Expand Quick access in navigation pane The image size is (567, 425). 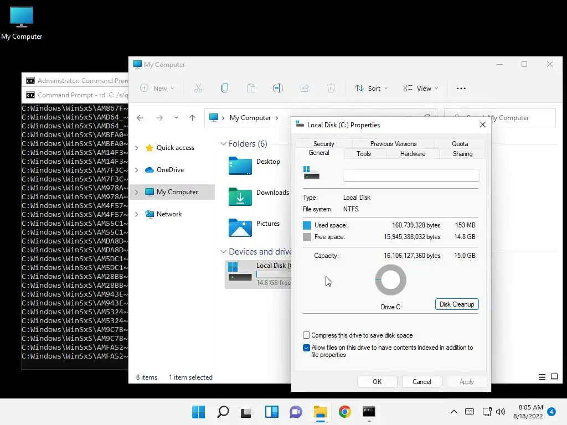coord(137,148)
